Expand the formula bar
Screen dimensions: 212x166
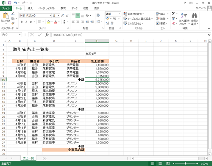(x=209, y=35)
